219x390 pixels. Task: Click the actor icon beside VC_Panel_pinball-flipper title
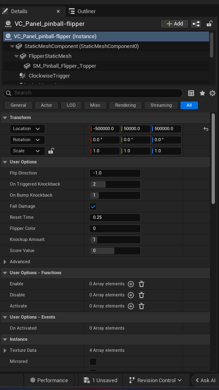pyautogui.click(x=8, y=24)
